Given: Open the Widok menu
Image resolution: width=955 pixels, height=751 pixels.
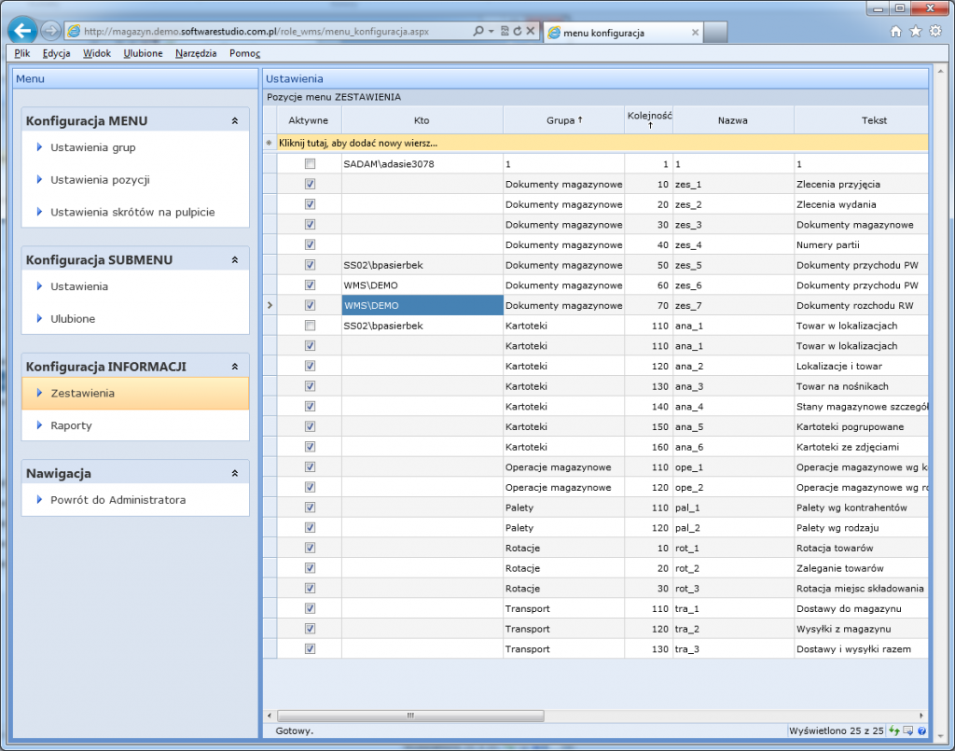Looking at the screenshot, I should pos(96,53).
